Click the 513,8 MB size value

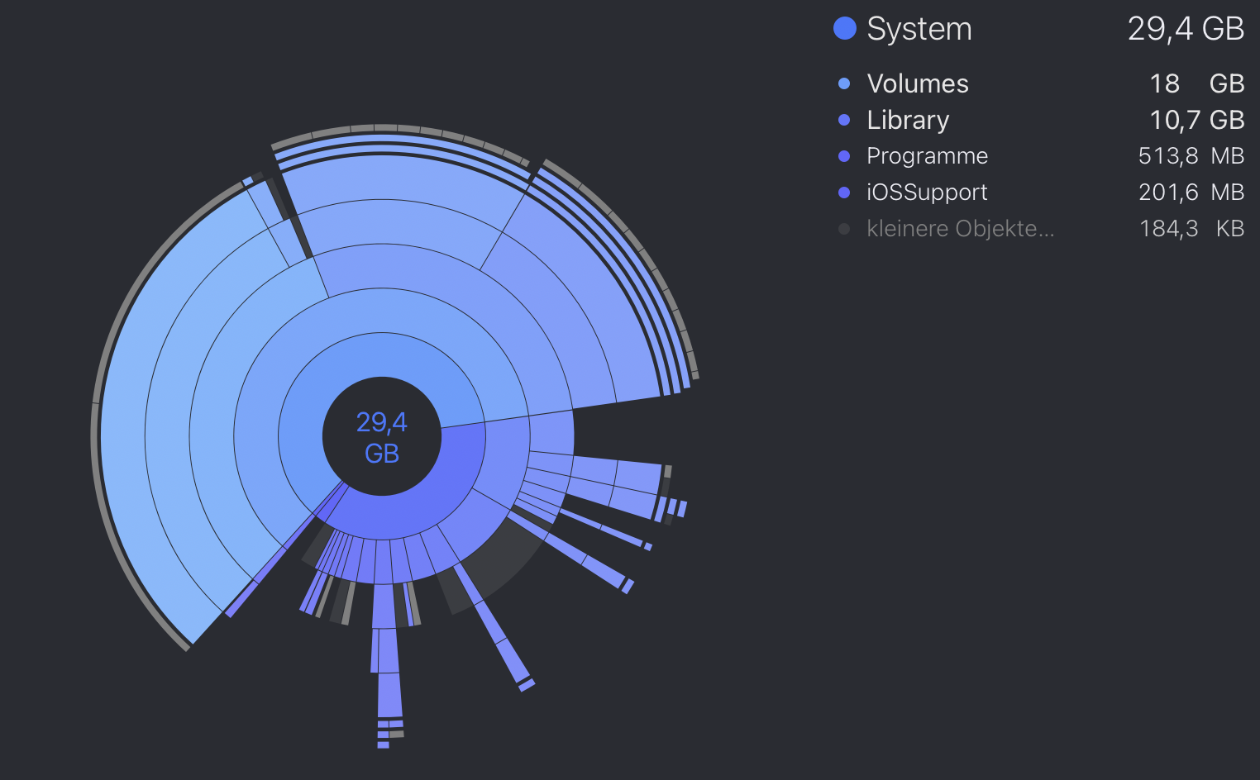[1191, 156]
